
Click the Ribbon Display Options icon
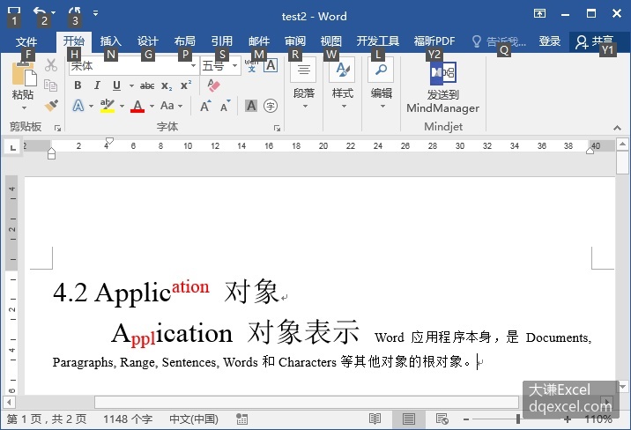[x=539, y=13]
